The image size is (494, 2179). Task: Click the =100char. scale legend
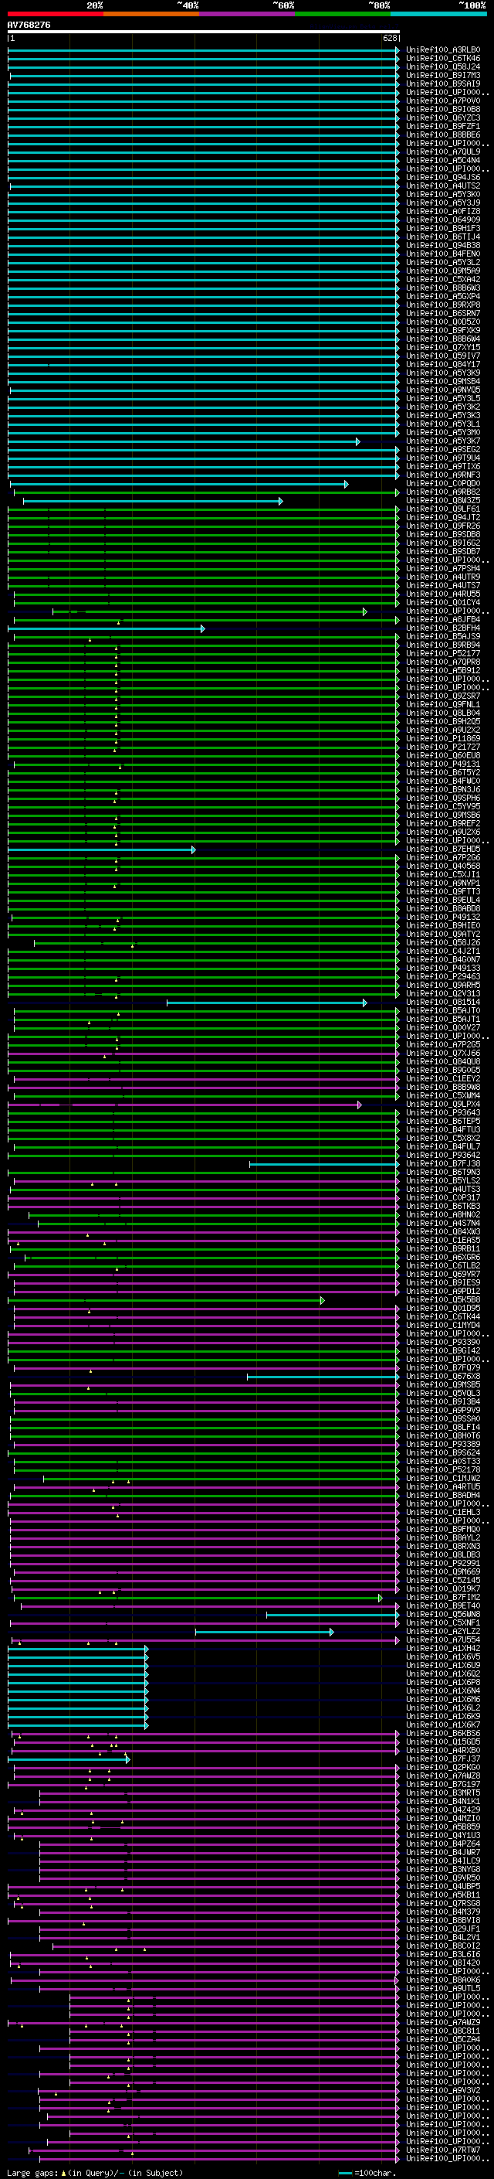[x=367, y=2172]
